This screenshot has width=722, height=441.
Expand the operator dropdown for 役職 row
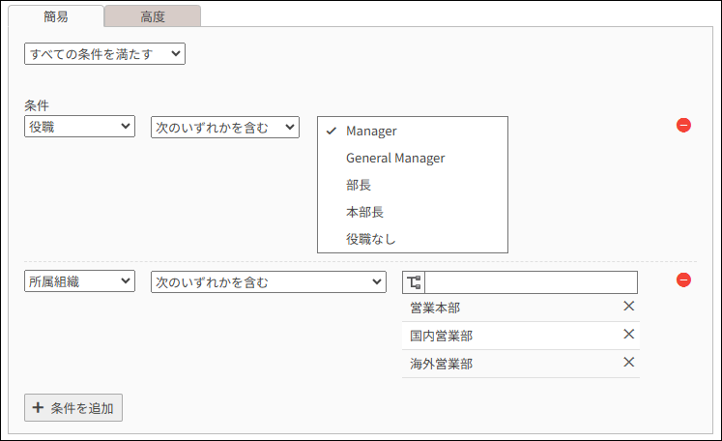(225, 127)
